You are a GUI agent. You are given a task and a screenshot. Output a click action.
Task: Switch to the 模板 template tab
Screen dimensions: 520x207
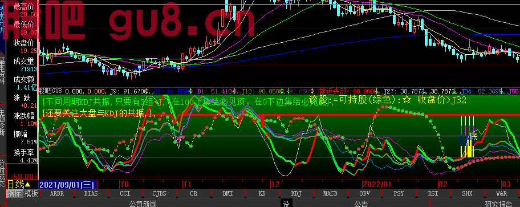tap(31, 193)
